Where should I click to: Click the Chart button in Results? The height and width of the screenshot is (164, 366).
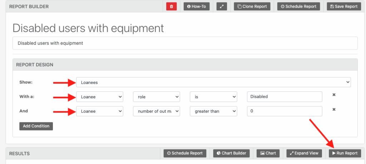pyautogui.click(x=268, y=153)
